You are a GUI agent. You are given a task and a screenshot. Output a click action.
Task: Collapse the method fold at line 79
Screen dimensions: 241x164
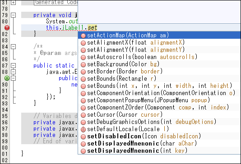(14, 15)
